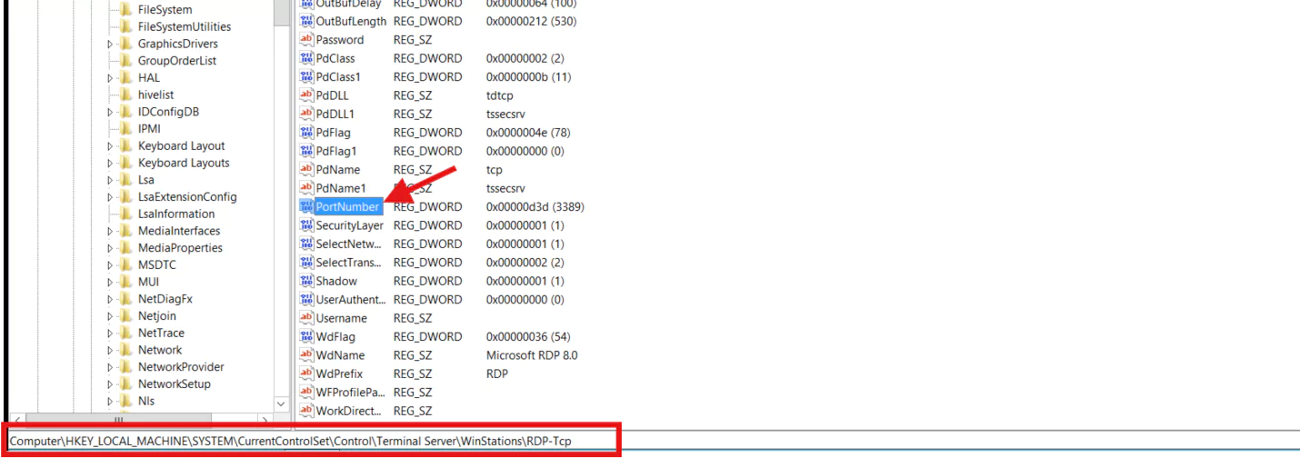The width and height of the screenshot is (1300, 458).
Task: Expand the NetDiagFx key
Action: [110, 299]
